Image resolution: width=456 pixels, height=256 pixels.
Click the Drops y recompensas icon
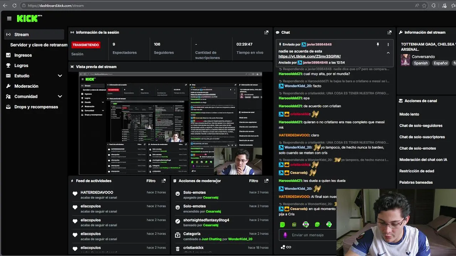point(8,107)
